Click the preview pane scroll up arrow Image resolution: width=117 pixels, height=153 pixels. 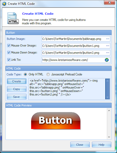click(x=109, y=110)
